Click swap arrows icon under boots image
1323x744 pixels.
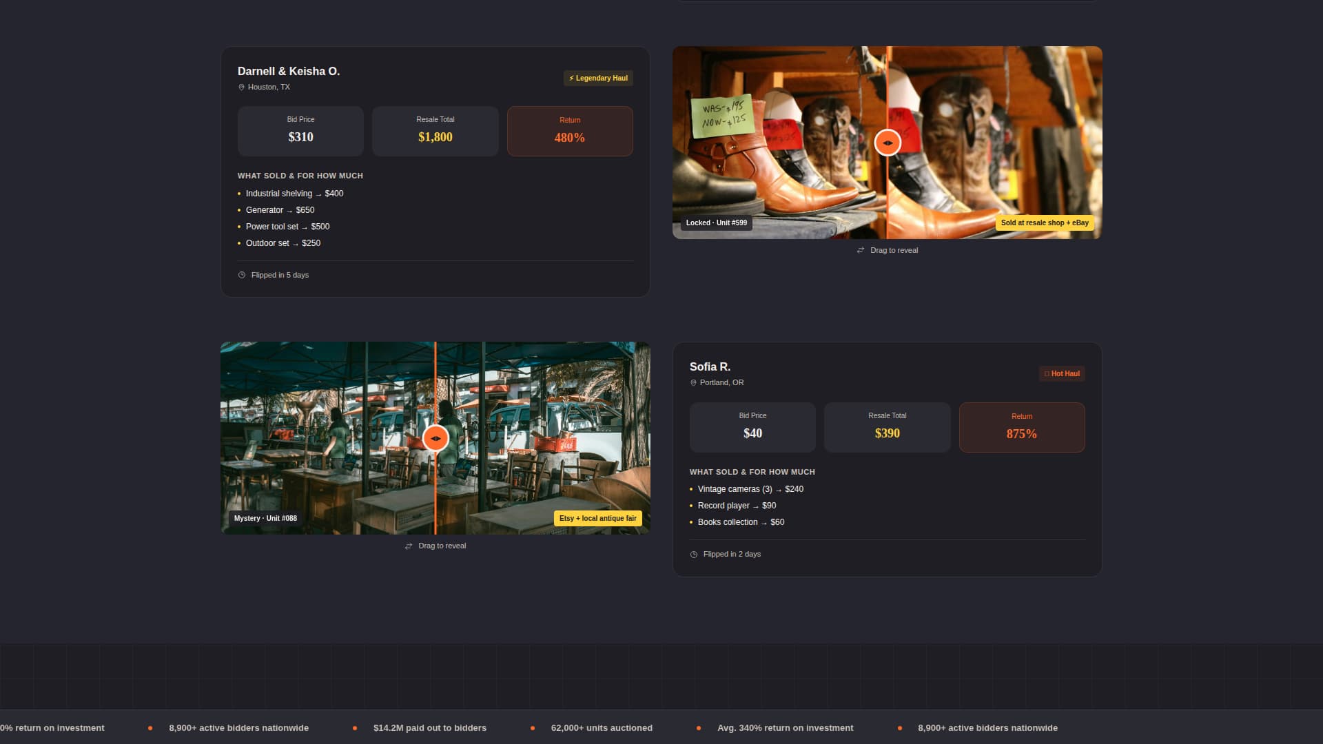861,250
